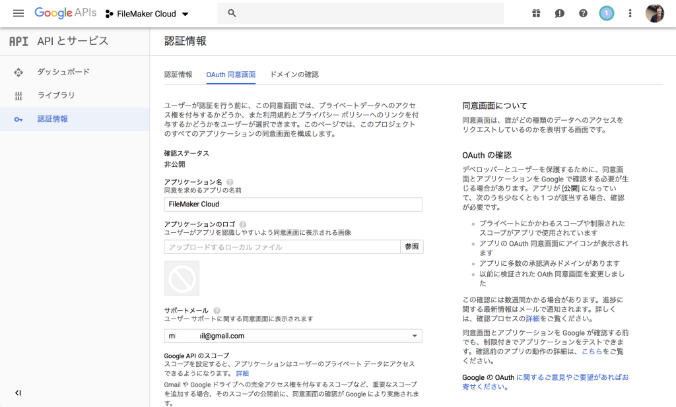Click the ライブラリ library icon
The width and height of the screenshot is (676, 407).
[18, 96]
